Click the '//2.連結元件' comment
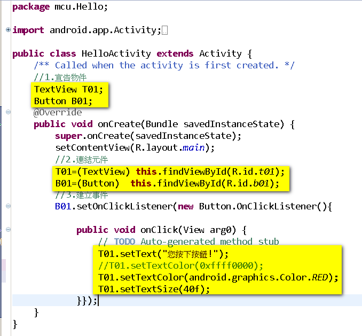Image resolution: width=362 pixels, height=336 pixels. [82, 160]
